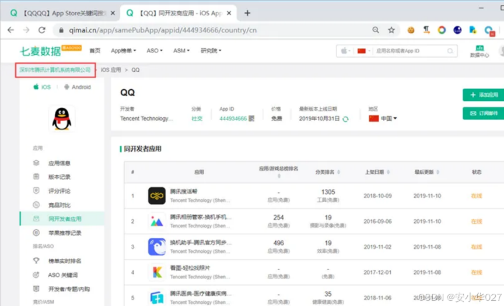Click the zoom magnifier icon in address bar
Viewport: 504px width, 306px height.
(x=376, y=30)
